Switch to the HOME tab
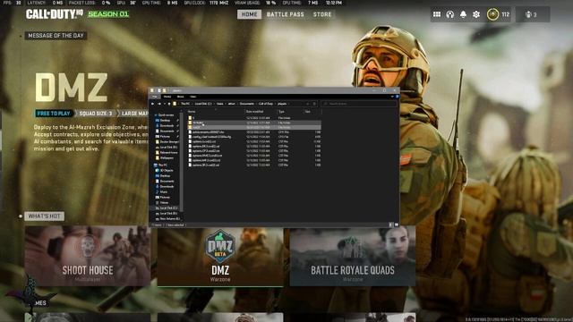 pyautogui.click(x=249, y=14)
